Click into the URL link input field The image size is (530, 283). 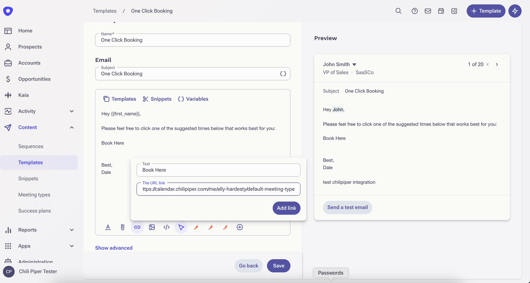(x=218, y=189)
